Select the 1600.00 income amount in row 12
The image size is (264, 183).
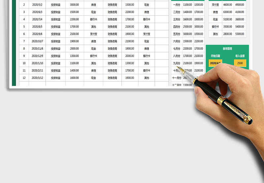tap(75, 78)
